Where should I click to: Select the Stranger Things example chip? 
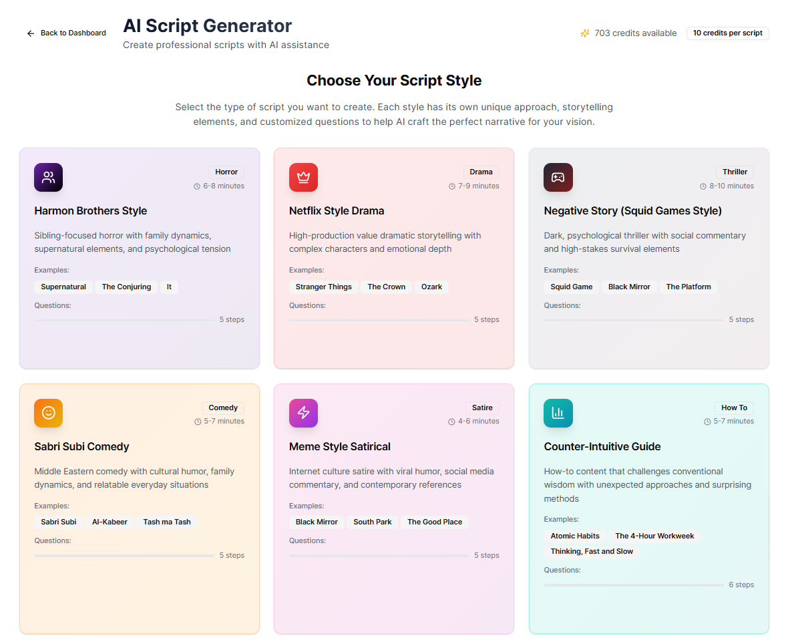point(323,287)
